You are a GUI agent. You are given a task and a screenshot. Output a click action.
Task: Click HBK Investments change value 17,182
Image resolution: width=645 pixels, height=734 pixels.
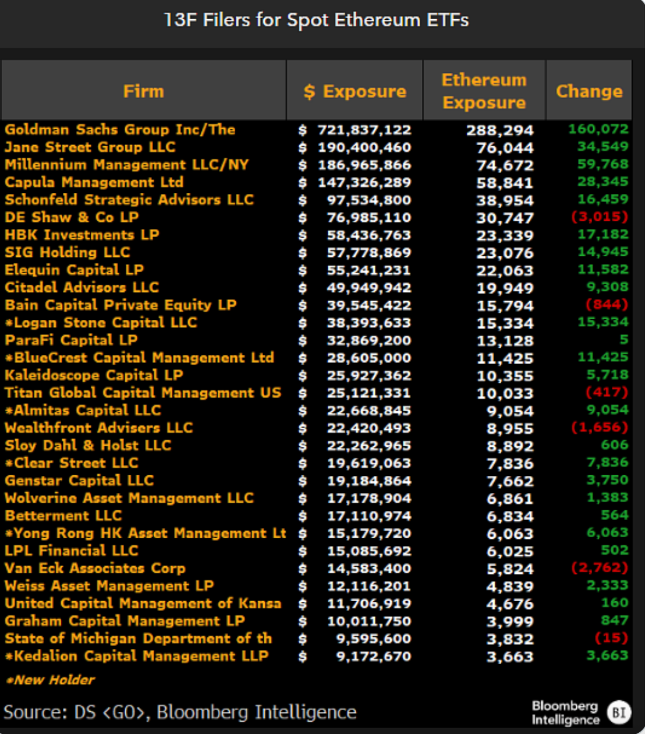[x=603, y=234]
